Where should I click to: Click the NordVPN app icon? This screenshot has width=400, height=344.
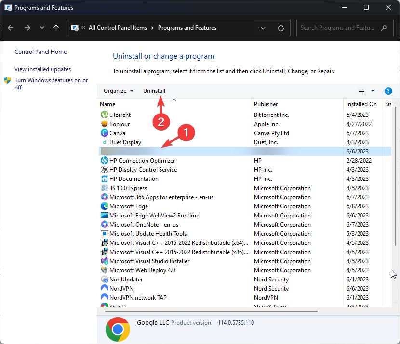coord(104,288)
